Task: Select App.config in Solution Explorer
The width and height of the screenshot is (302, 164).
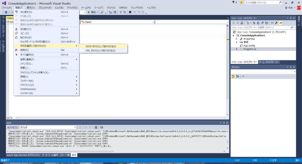Action: 249,46
